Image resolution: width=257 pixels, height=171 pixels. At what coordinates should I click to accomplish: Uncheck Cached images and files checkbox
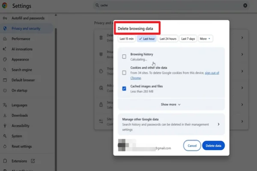[x=124, y=88]
